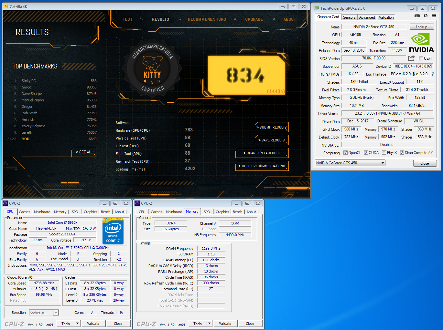Toggle the UEFI checkbox

point(421,58)
